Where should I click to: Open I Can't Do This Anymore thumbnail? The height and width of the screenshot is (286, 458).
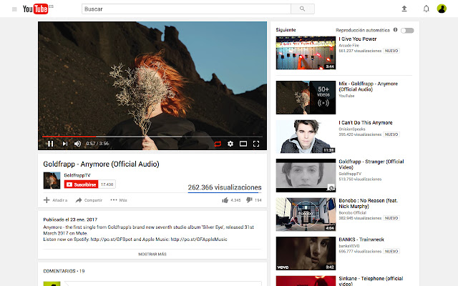(x=306, y=137)
